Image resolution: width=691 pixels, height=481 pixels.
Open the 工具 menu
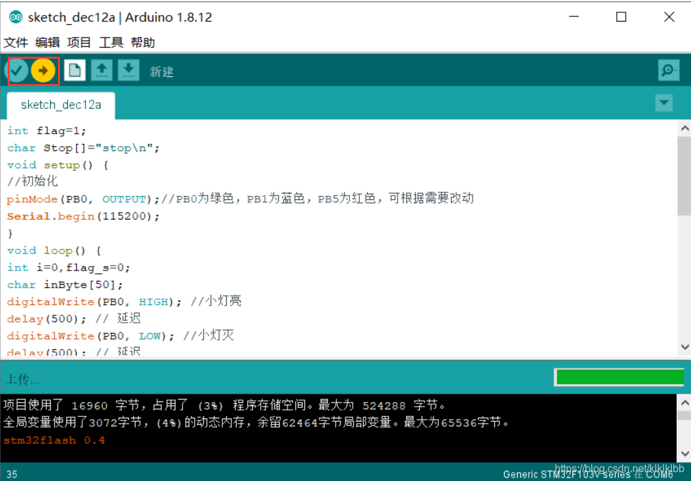point(111,43)
